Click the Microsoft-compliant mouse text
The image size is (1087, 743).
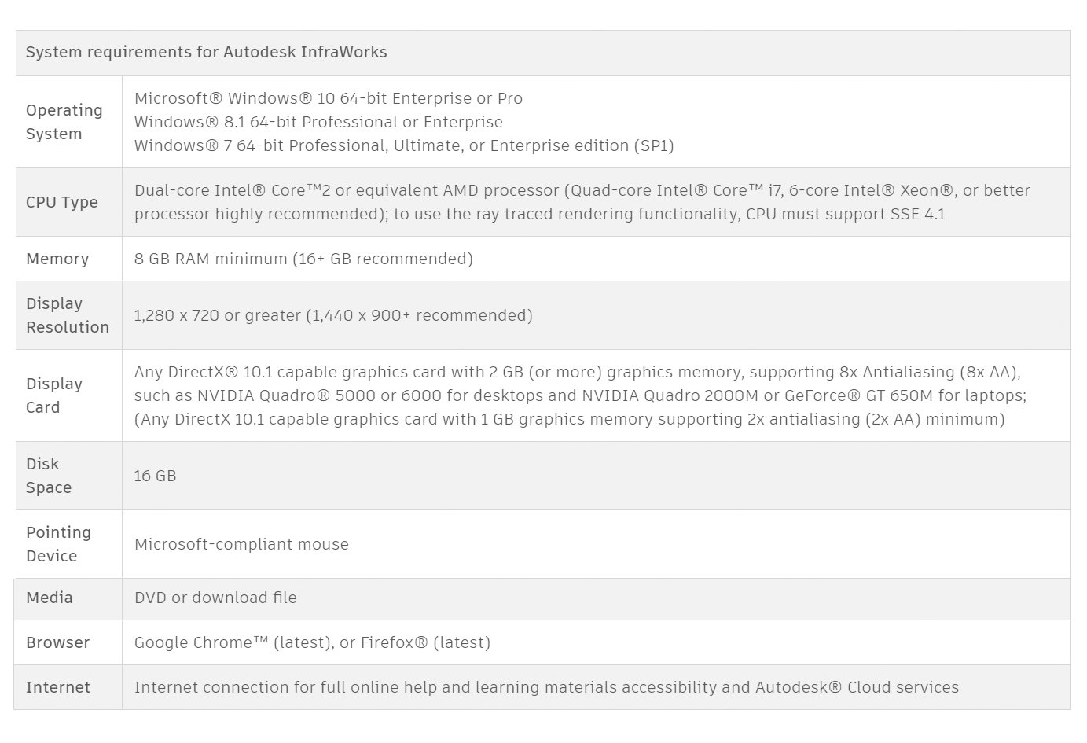[x=241, y=545]
